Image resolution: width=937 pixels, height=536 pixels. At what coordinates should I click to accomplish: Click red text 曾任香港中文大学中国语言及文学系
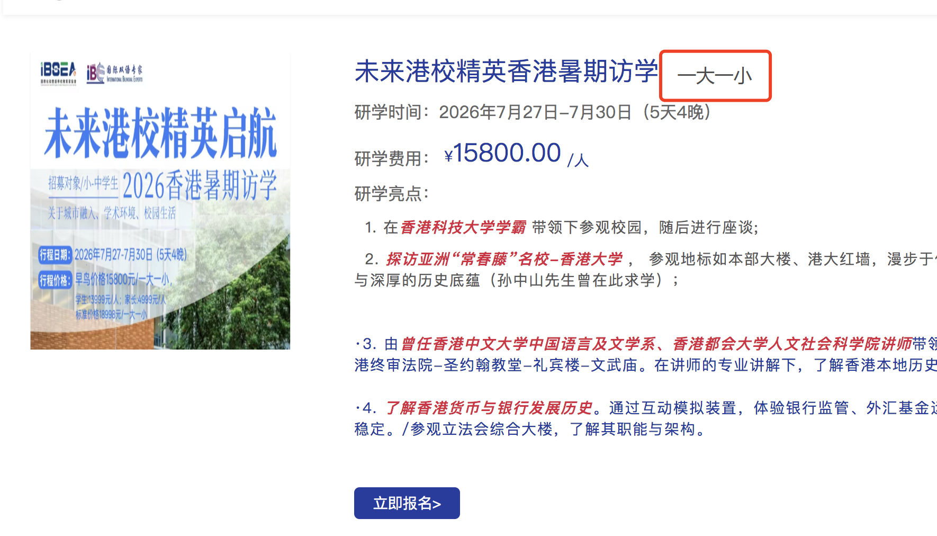(528, 344)
